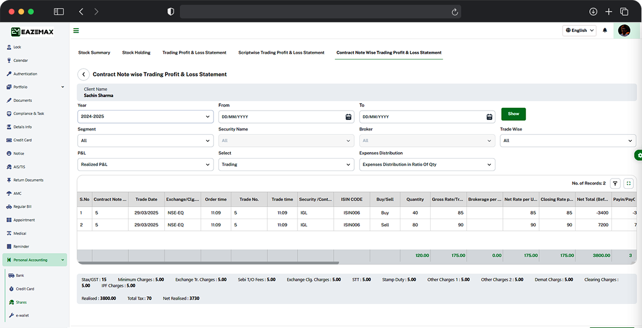Click the globe English language selector
Viewport: 642px width, 328px height.
(579, 30)
